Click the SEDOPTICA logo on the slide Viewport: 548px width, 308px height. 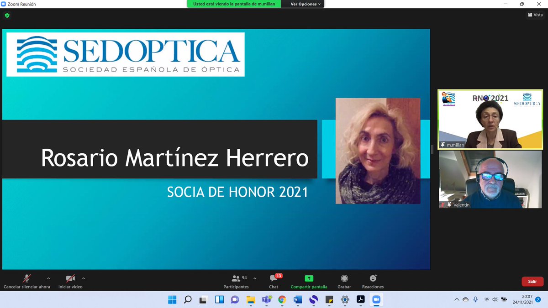tap(126, 54)
